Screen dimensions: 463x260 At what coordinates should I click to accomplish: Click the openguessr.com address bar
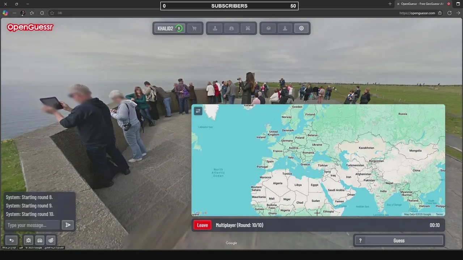coord(417,13)
